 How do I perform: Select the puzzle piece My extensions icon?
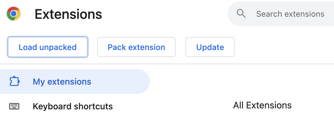[x=15, y=81]
